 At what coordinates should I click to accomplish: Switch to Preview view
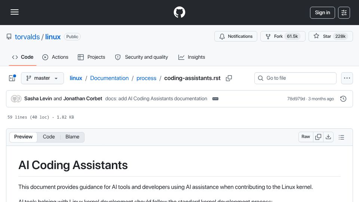click(23, 137)
